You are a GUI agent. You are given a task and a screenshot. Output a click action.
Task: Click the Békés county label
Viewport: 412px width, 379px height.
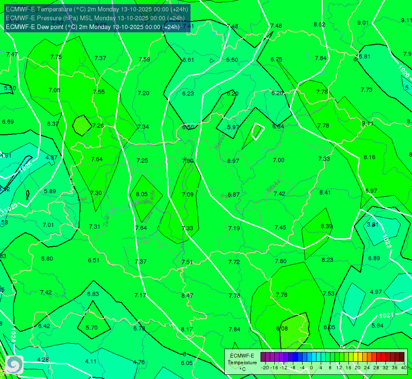click(274, 187)
